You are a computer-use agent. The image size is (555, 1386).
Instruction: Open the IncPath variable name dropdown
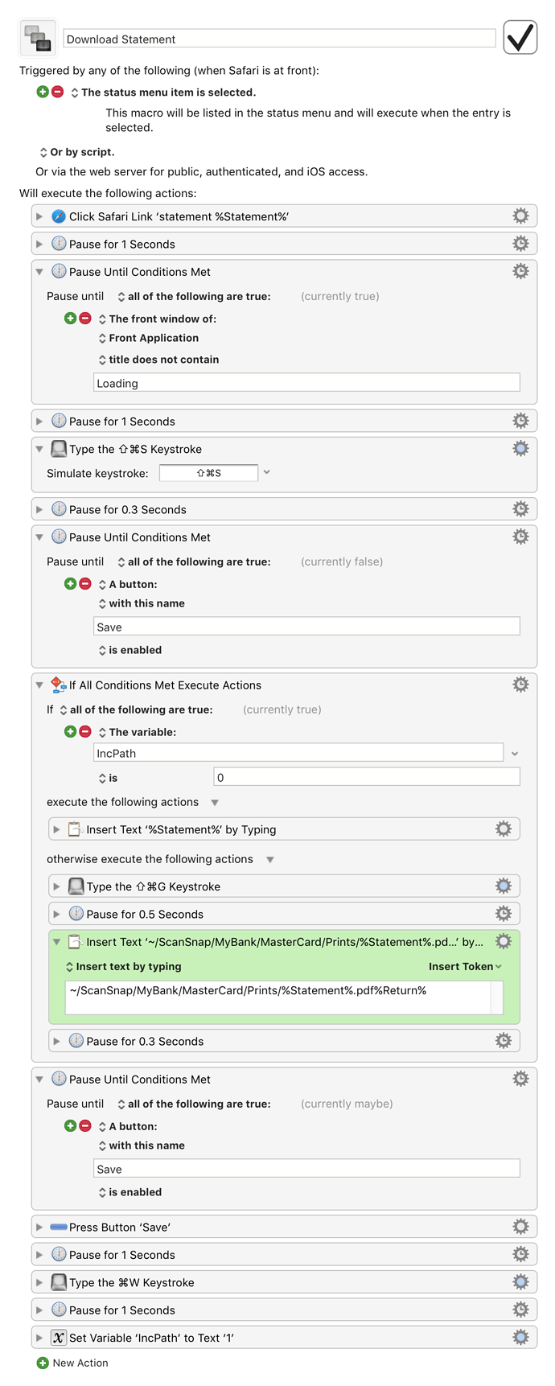click(515, 754)
